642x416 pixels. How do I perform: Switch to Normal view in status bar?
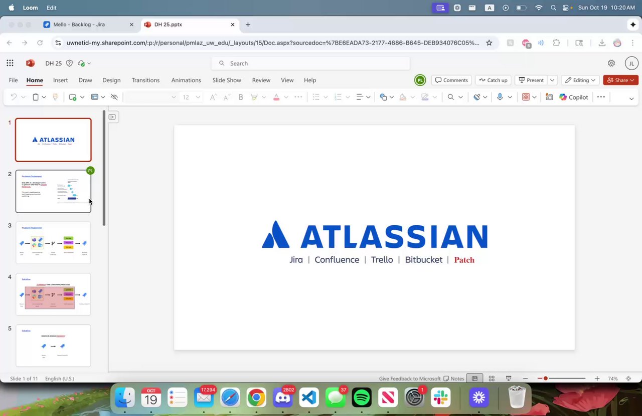[474, 378]
